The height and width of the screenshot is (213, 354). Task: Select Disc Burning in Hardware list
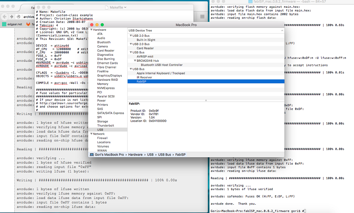pos(106,59)
